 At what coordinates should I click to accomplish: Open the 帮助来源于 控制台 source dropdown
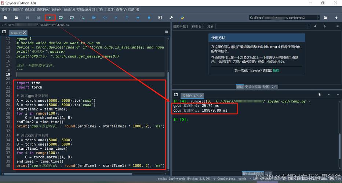(198, 26)
